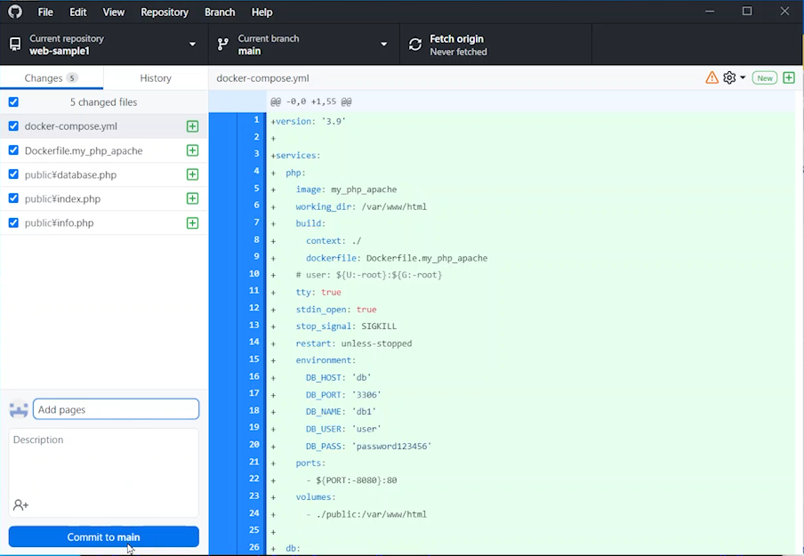Open the dropdown arrow next to gear
The image size is (804, 556).
743,77
